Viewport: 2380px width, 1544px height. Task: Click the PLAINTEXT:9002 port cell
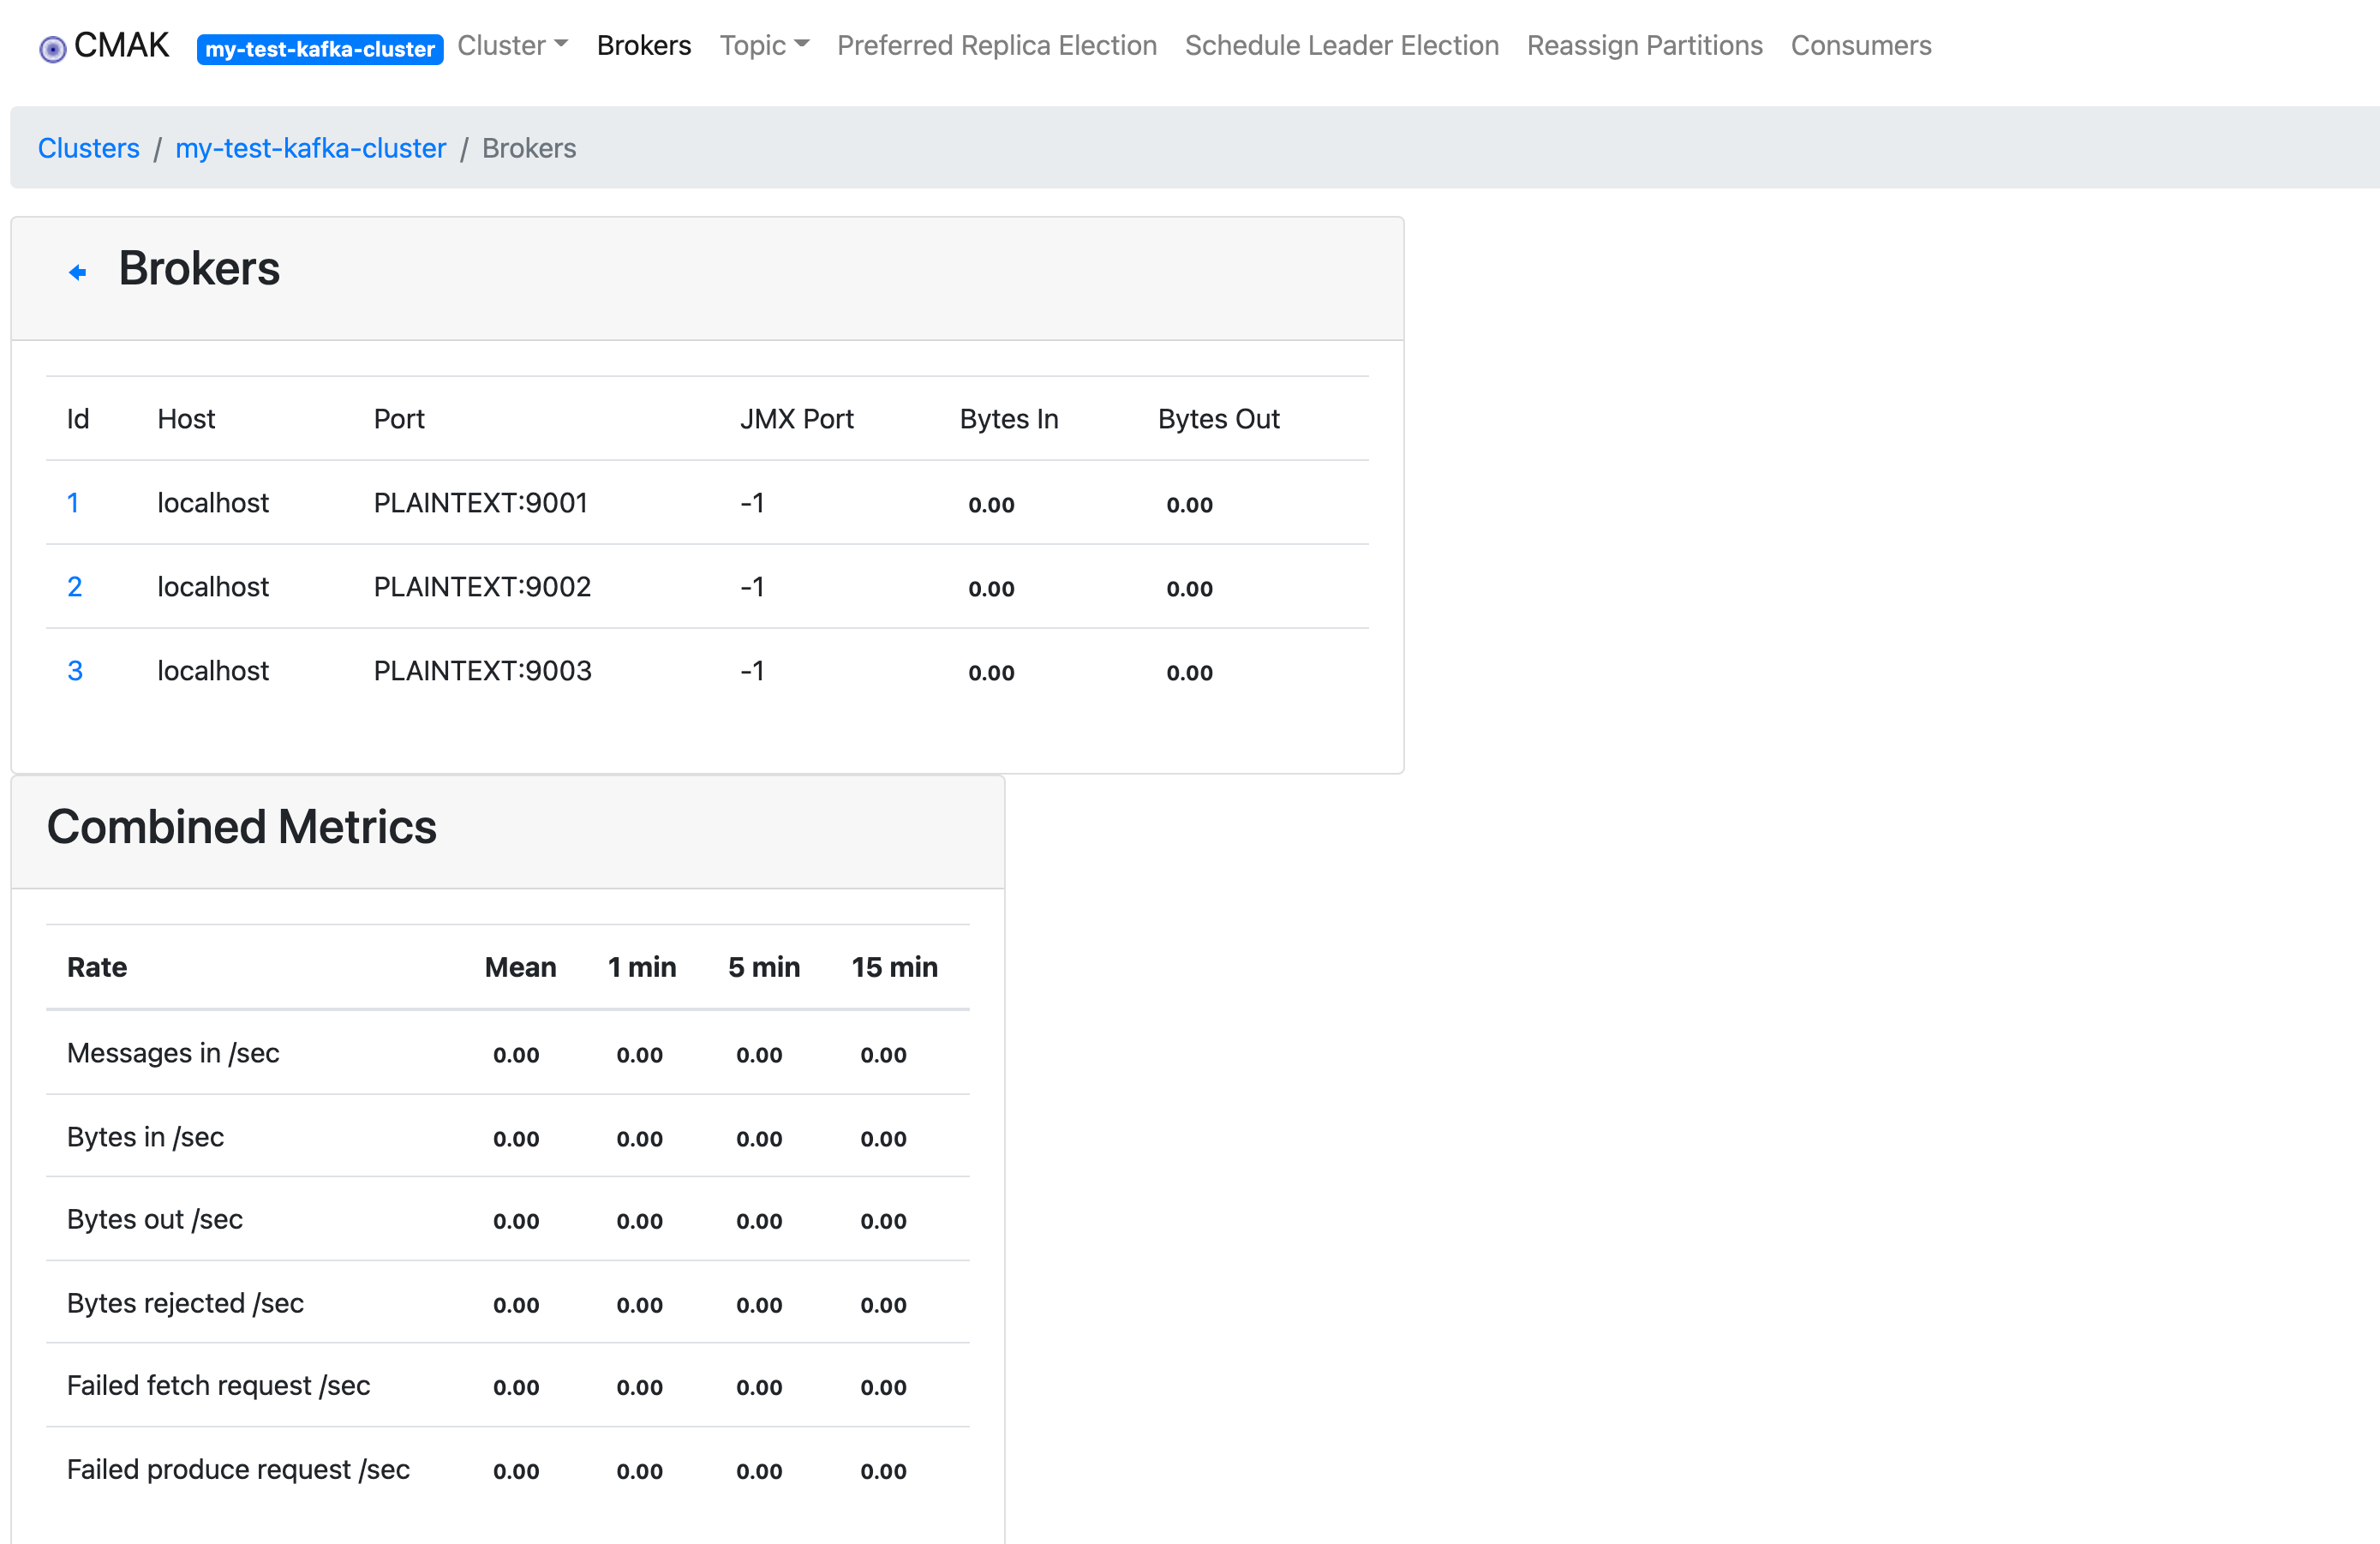pos(482,586)
